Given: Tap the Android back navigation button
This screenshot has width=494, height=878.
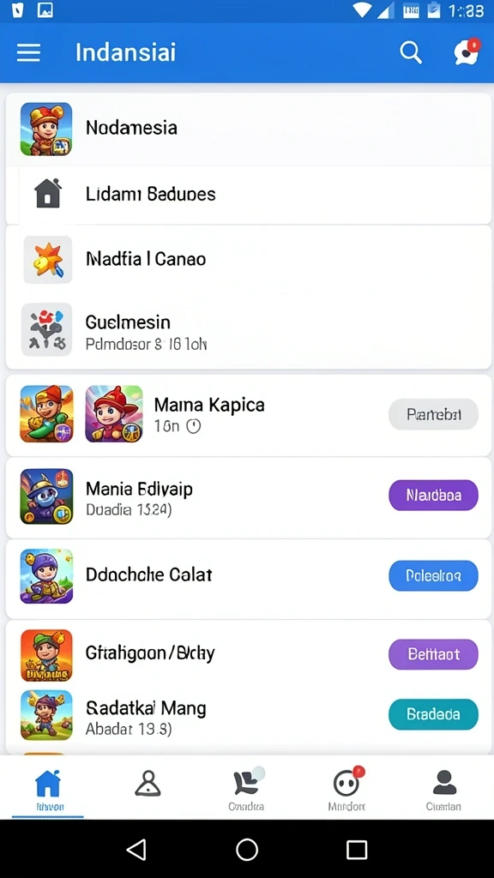Looking at the screenshot, I should [136, 850].
